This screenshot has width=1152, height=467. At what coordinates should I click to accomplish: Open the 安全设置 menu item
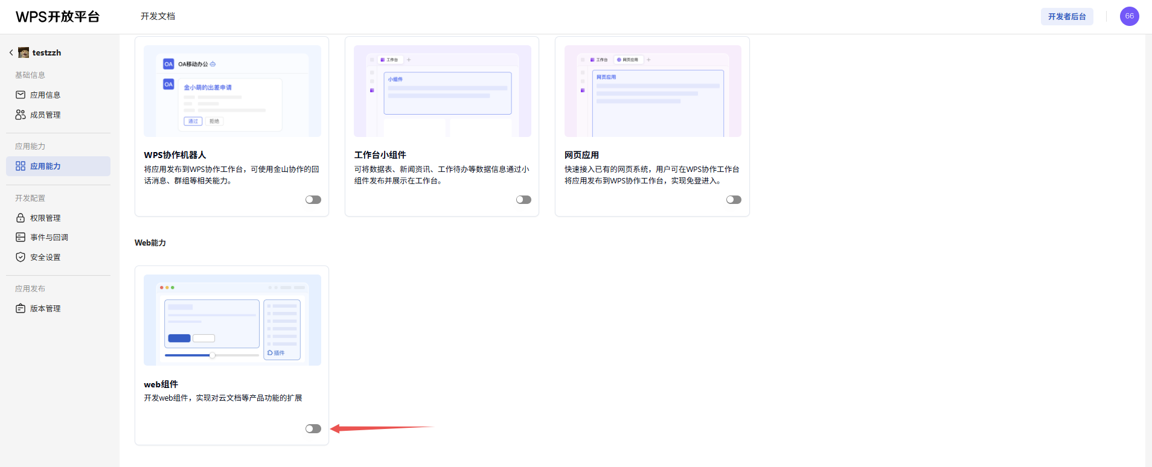(58, 257)
